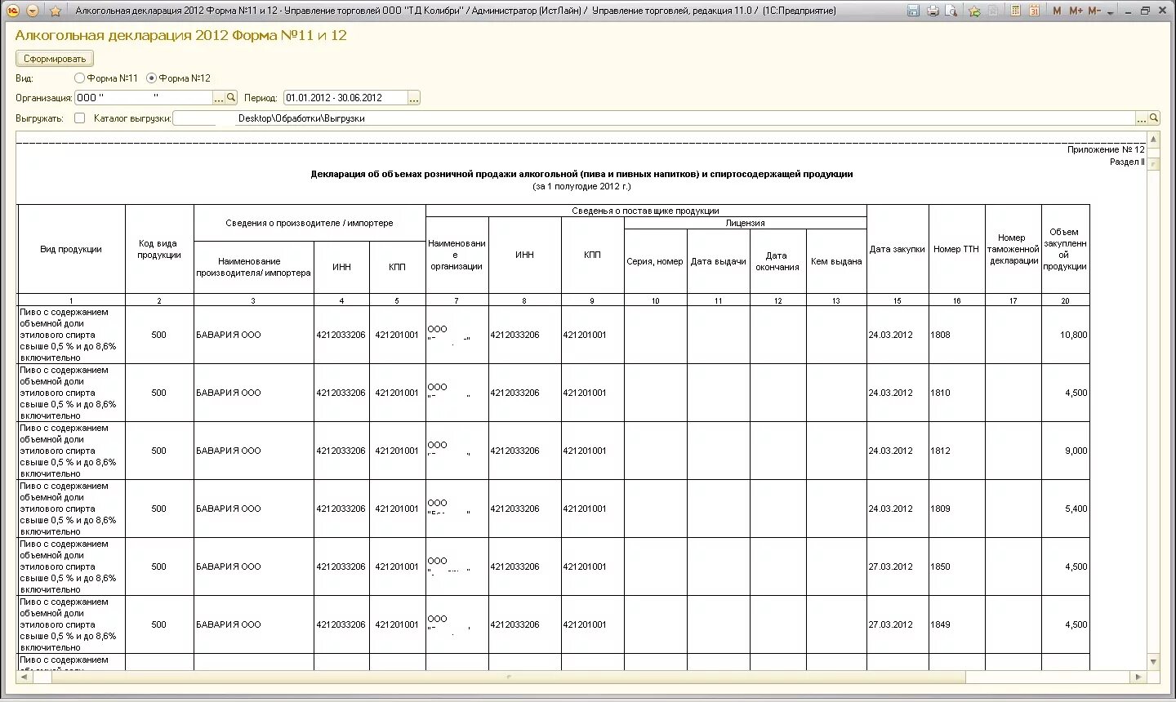The image size is (1176, 702).
Task: Click the declaration title heading text
Action: pos(581,174)
